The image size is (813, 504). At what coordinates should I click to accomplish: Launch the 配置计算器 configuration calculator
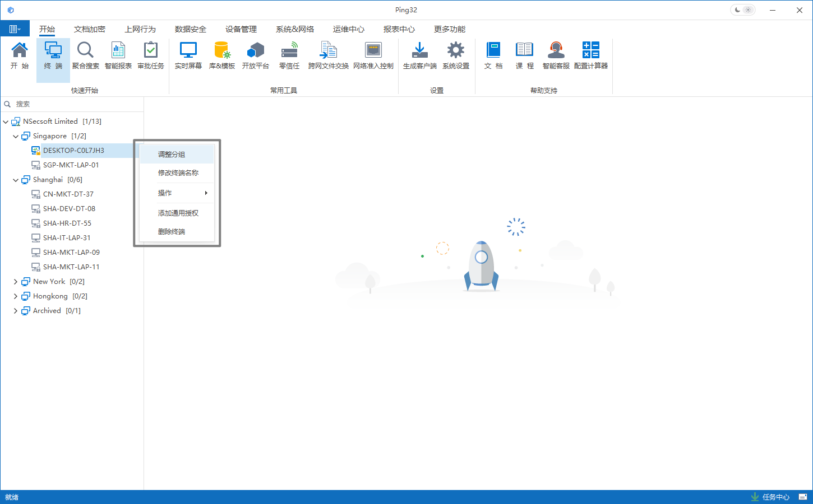tap(590, 55)
